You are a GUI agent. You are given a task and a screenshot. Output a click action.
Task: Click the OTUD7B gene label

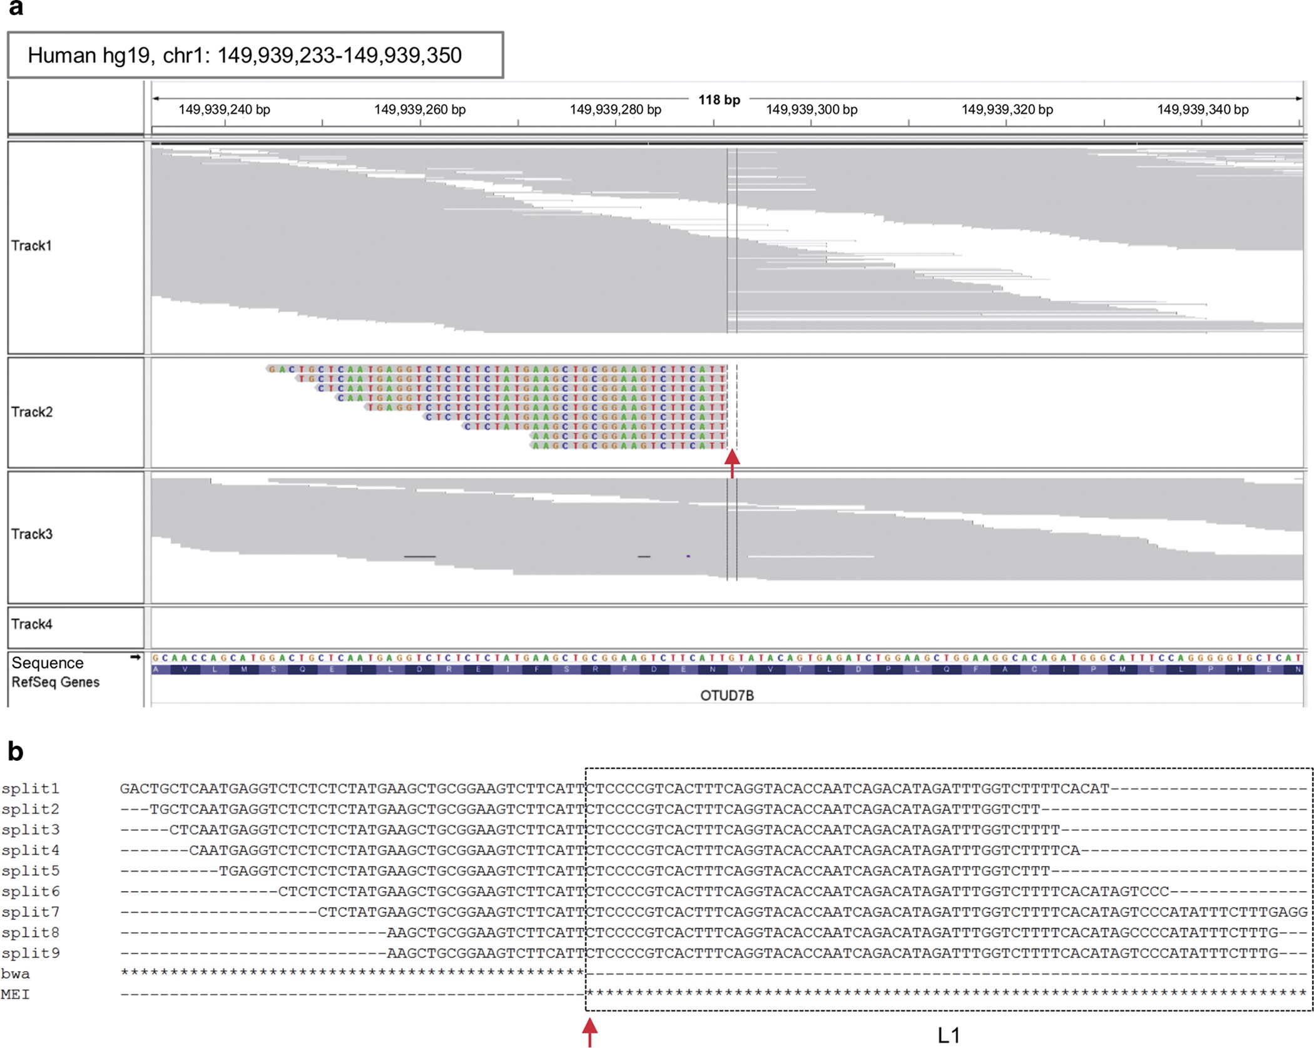(726, 696)
